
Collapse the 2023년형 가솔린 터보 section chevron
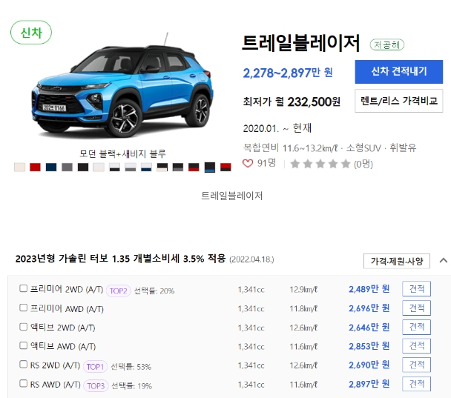click(x=444, y=260)
